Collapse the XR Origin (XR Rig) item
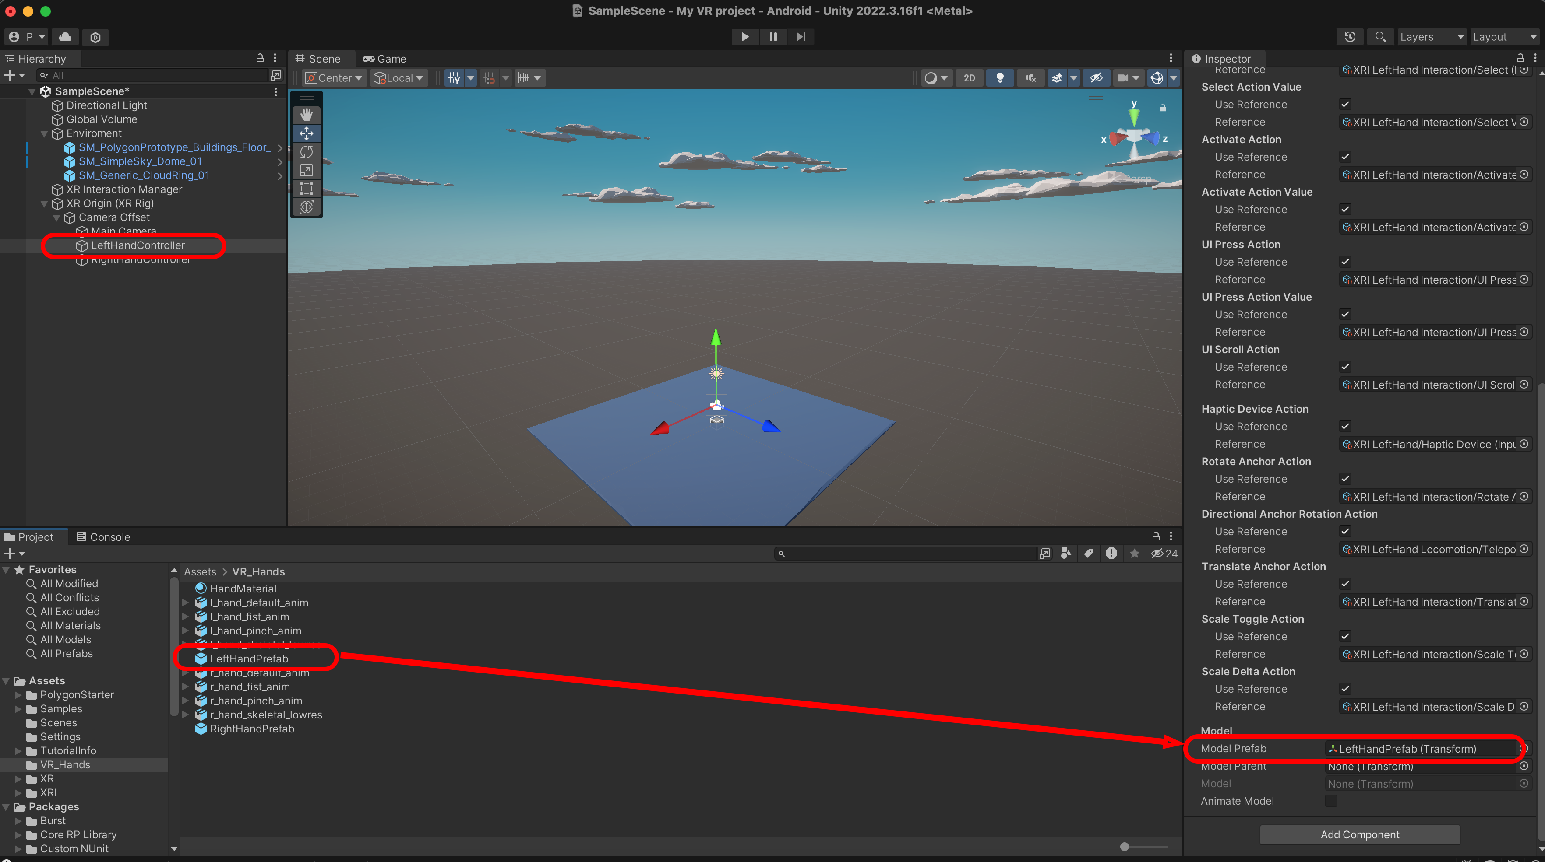The image size is (1545, 862). point(44,203)
